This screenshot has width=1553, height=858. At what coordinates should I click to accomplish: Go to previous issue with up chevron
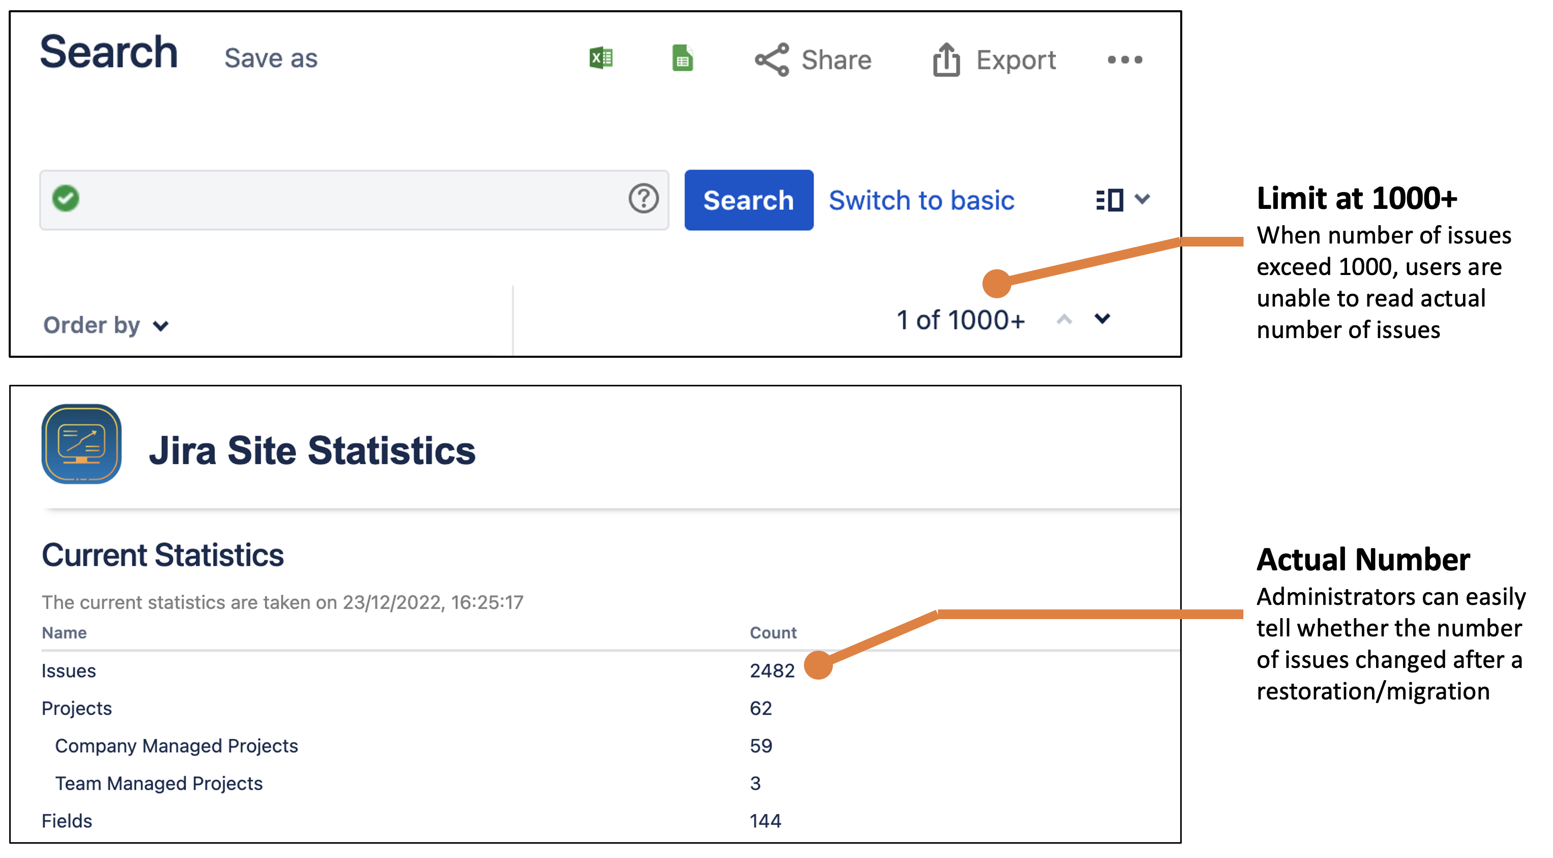1064,320
